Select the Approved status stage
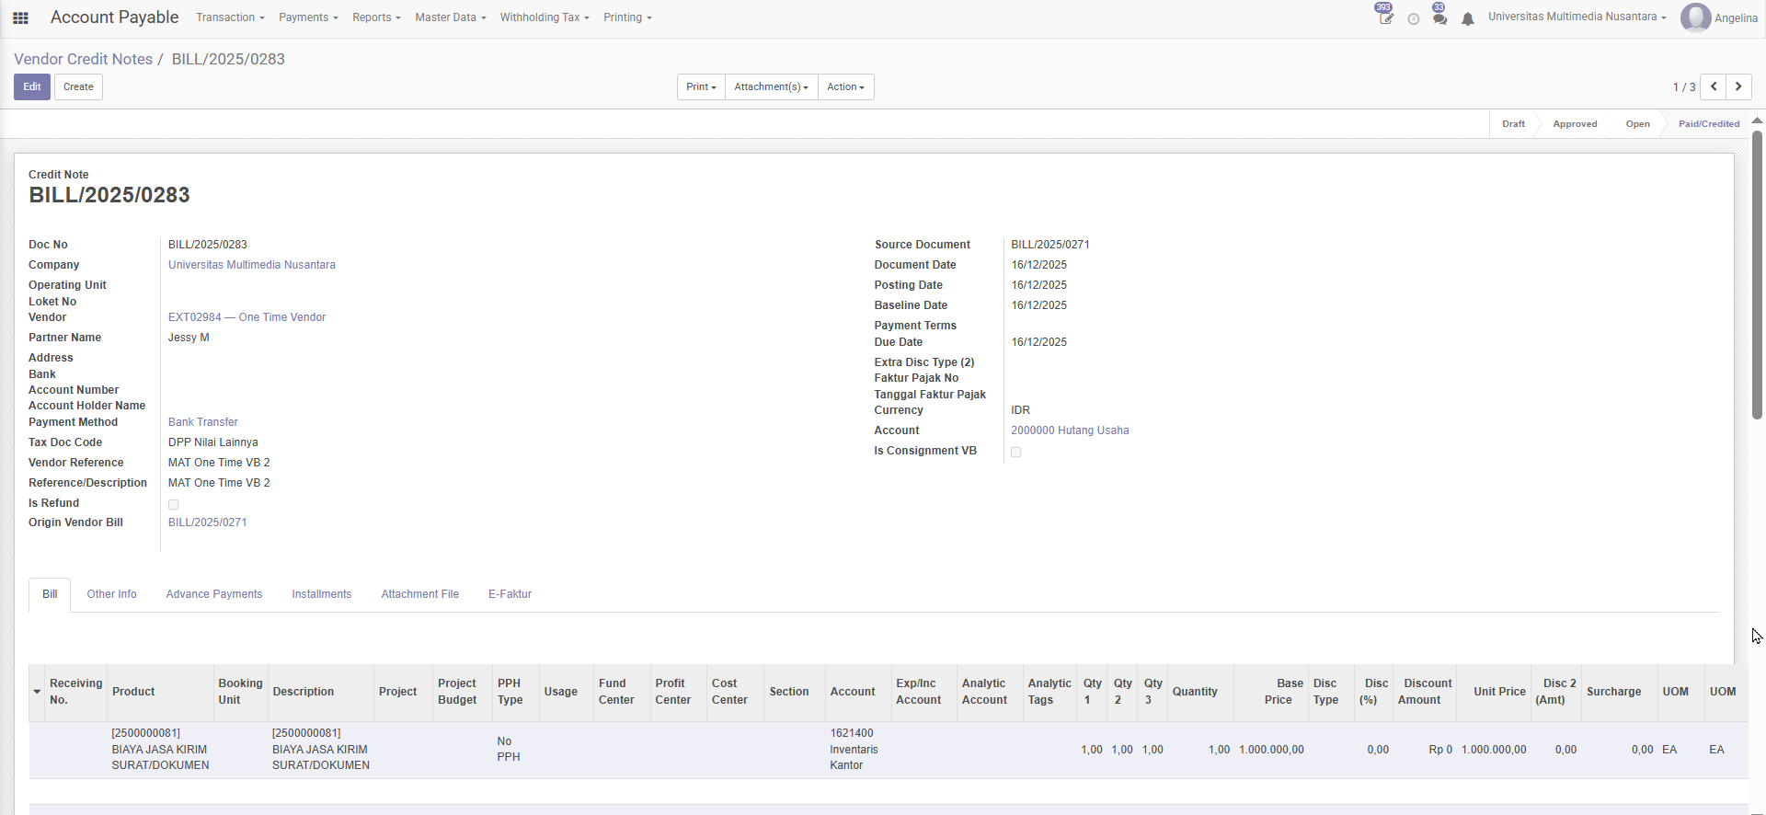The height and width of the screenshot is (815, 1766). (x=1575, y=124)
